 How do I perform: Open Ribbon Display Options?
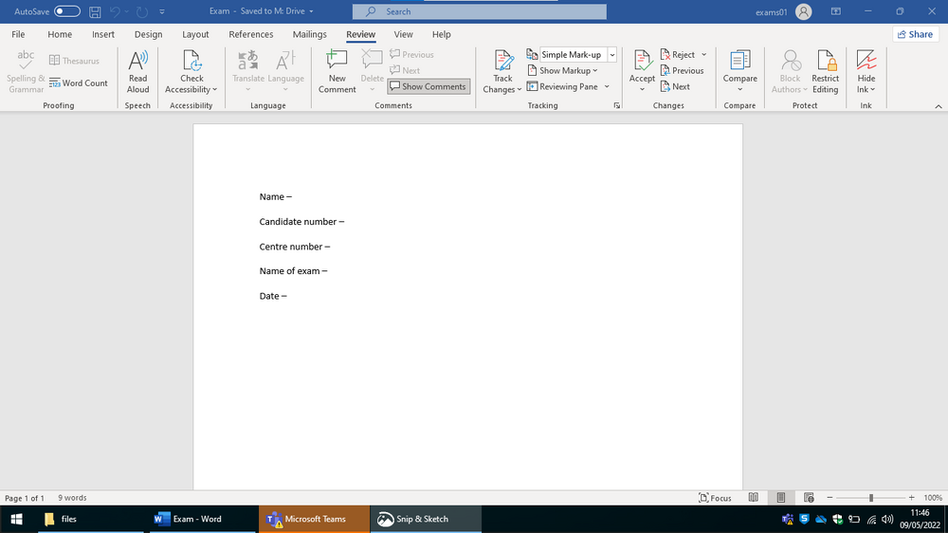click(x=835, y=11)
